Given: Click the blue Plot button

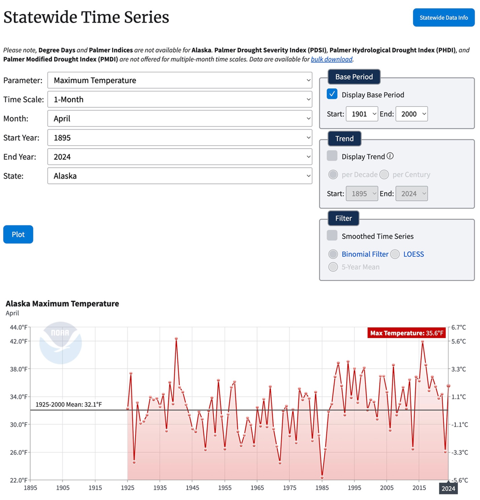Looking at the screenshot, I should click(x=18, y=234).
